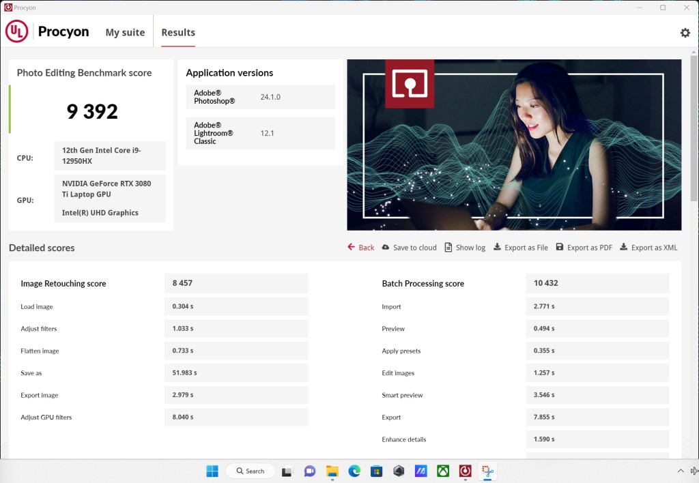Click the benchmark preview image of the woman
The width and height of the screenshot is (699, 483).
514,144
